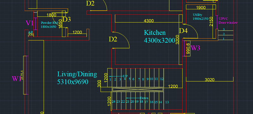
Task: Select the 3020 dimension text
Action: 210,79
